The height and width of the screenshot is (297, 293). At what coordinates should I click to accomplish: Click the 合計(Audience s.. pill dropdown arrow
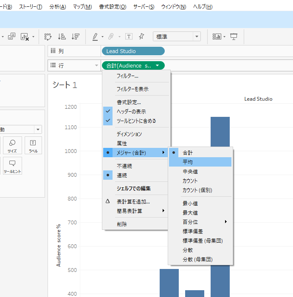(x=157, y=65)
